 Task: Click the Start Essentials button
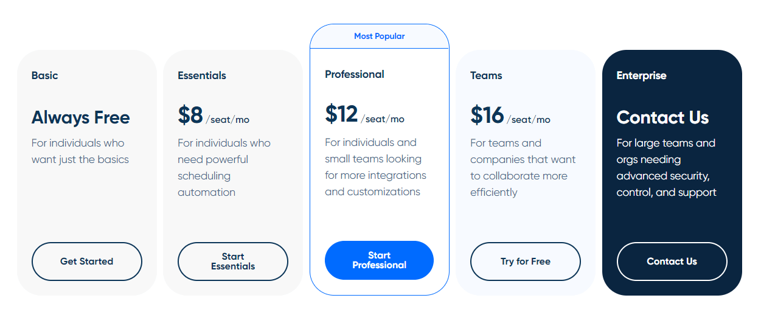(232, 262)
